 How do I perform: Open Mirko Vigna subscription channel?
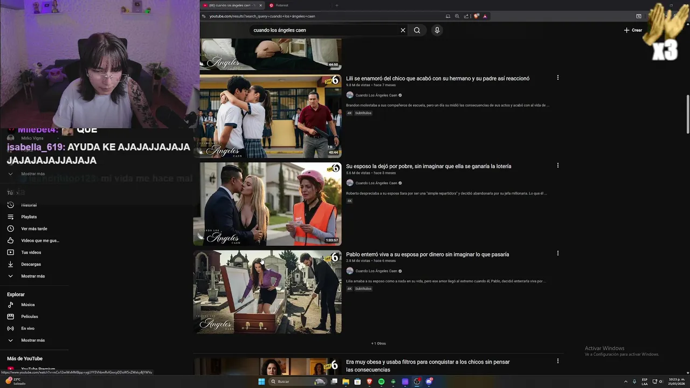coord(32,138)
